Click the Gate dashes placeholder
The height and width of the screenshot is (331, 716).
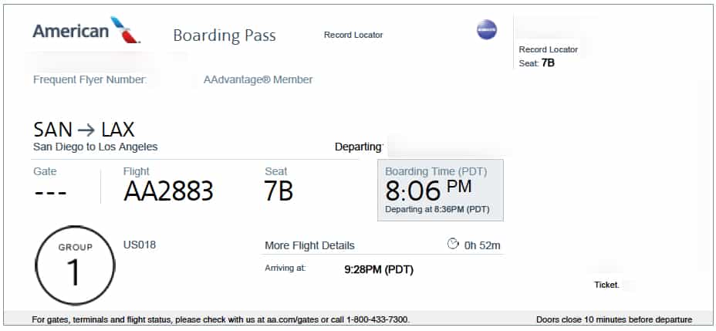tap(51, 193)
